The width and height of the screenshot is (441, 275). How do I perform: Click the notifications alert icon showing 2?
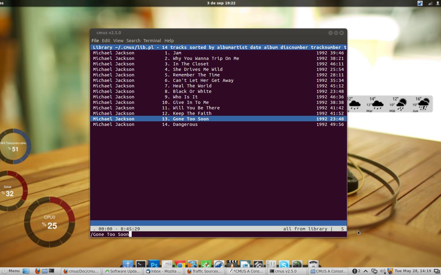356,271
